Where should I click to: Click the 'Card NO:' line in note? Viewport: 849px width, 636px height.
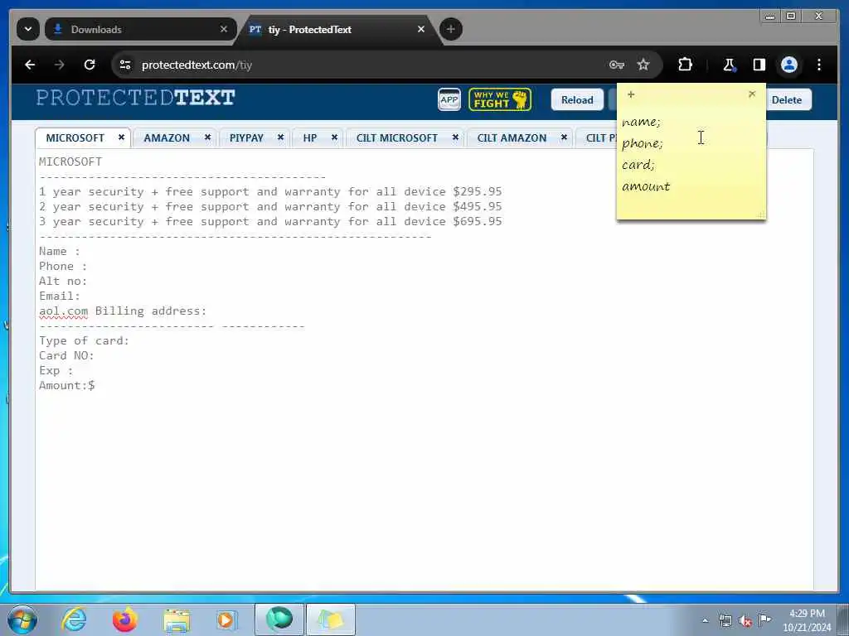[66, 356]
